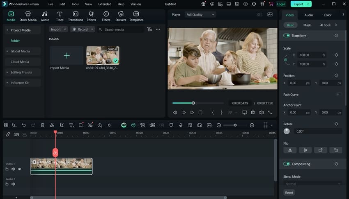Open the Export dropdown arrow
This screenshot has width=349, height=199.
pyautogui.click(x=308, y=4)
